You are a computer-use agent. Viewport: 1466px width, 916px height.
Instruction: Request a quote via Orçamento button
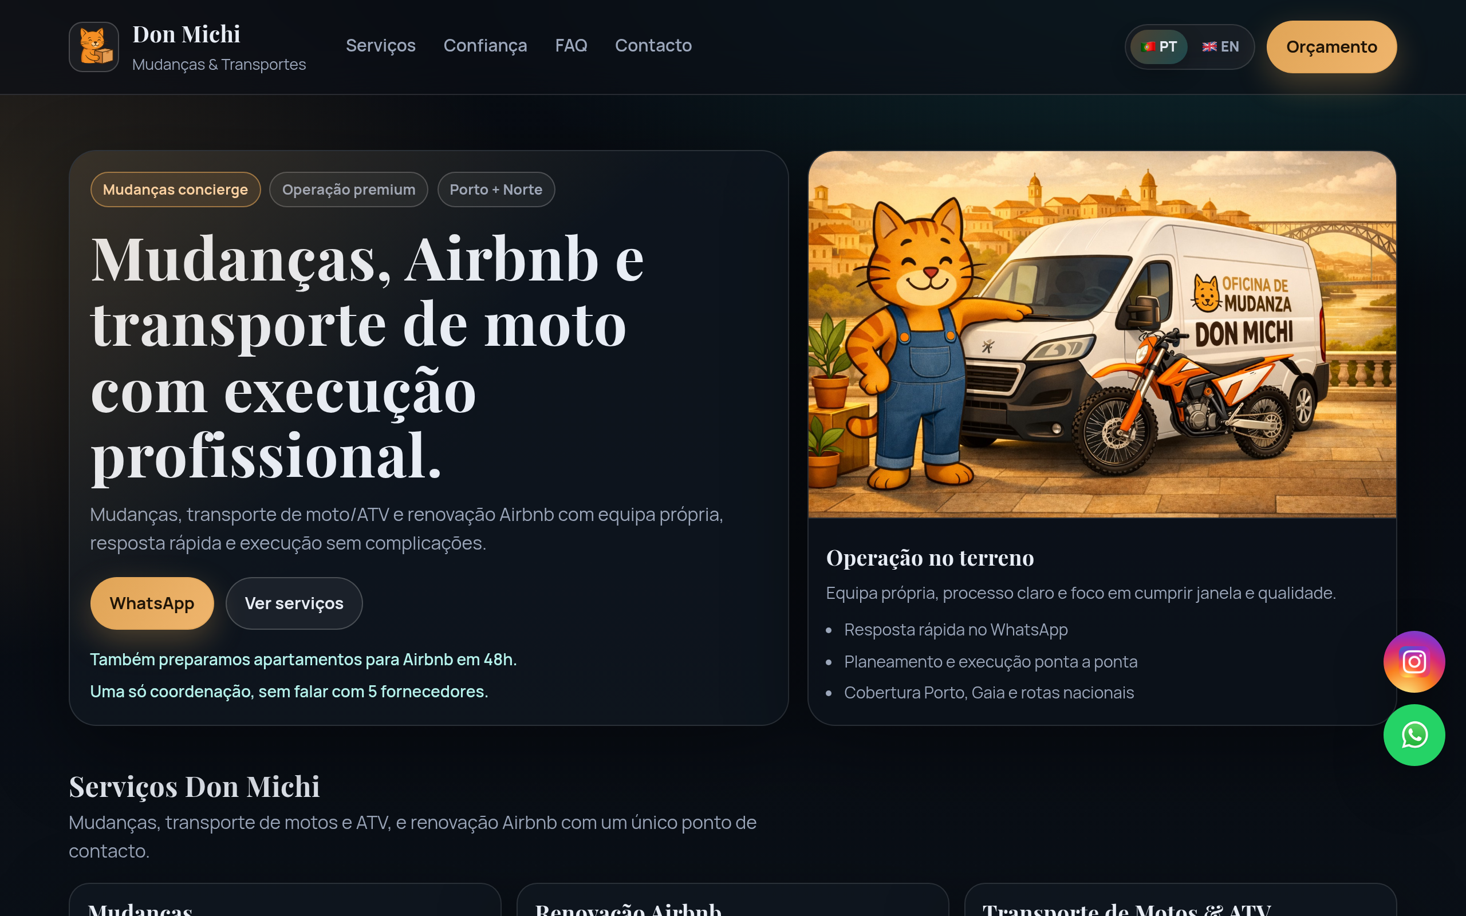(1331, 46)
